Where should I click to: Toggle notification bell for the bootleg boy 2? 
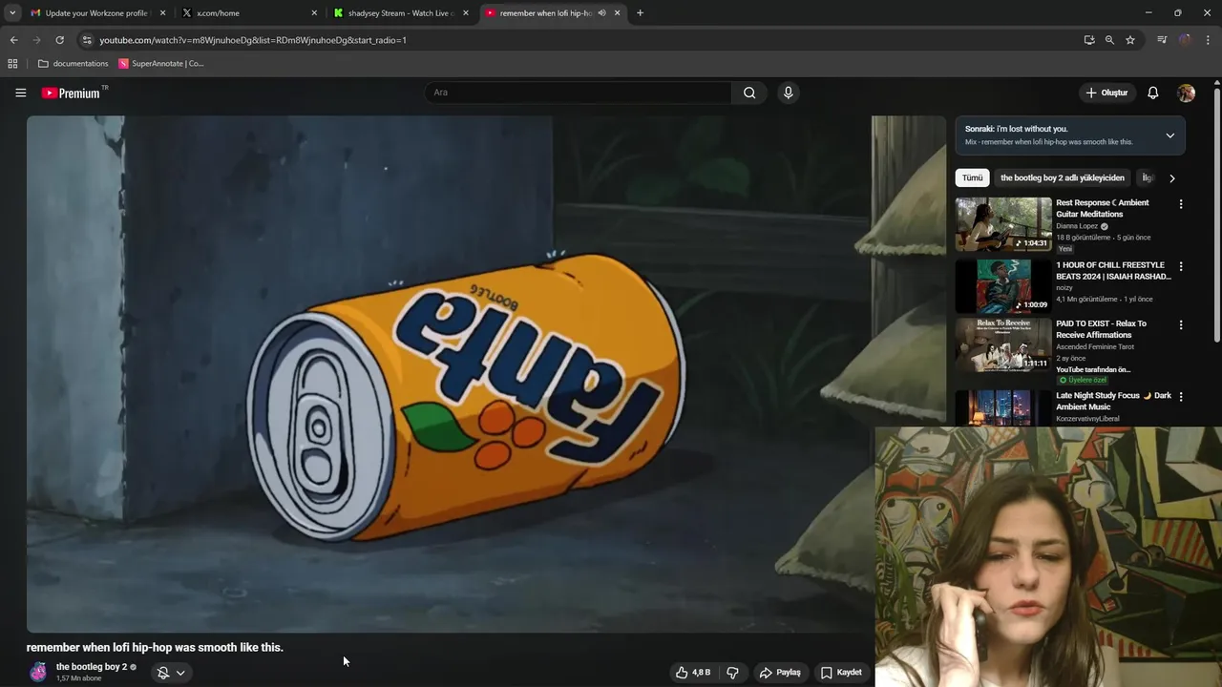coord(172,673)
